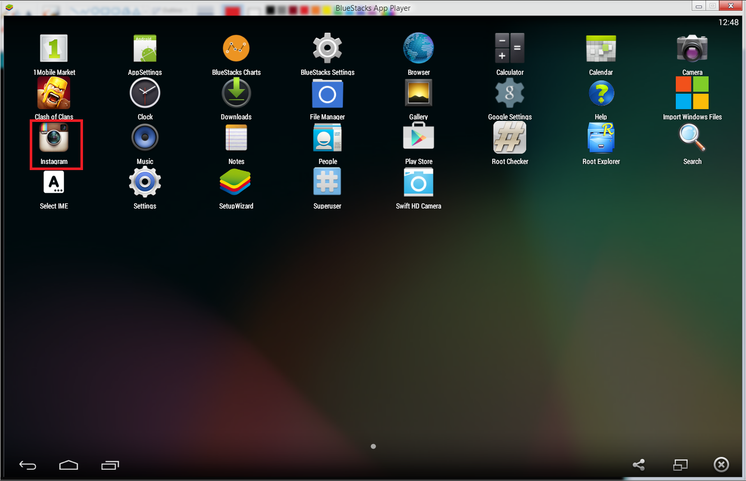Image resolution: width=746 pixels, height=481 pixels.
Task: Launch the Camera app
Action: click(x=692, y=49)
